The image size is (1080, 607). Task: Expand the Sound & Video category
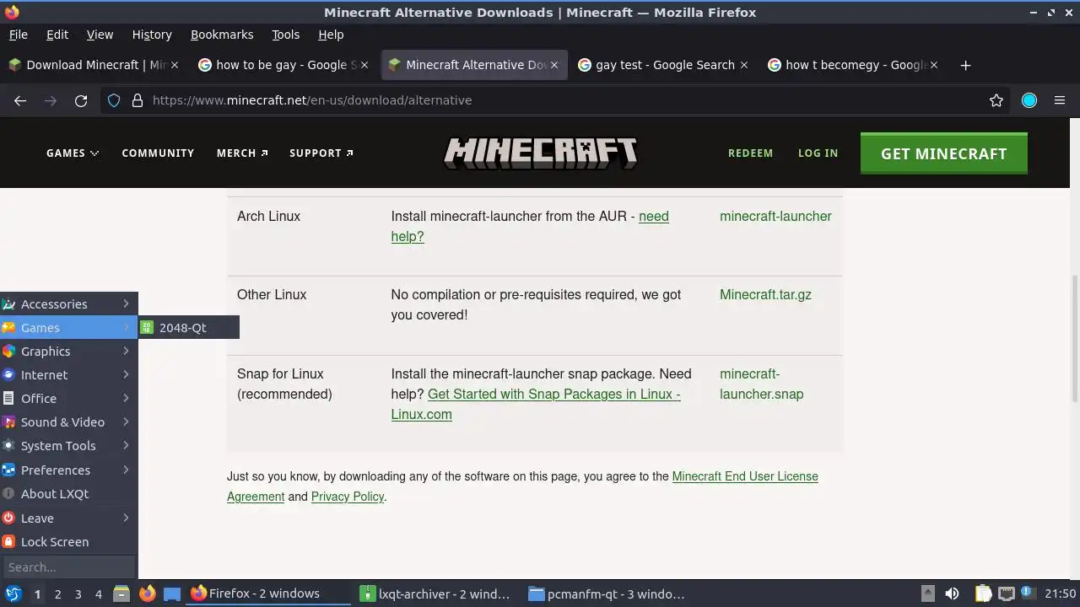point(69,422)
